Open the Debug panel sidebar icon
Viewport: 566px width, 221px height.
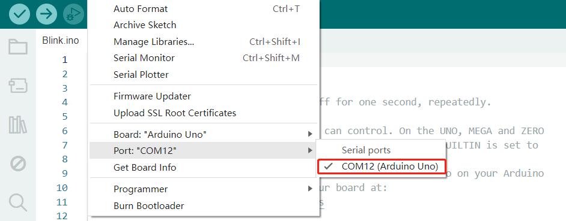[x=18, y=164]
